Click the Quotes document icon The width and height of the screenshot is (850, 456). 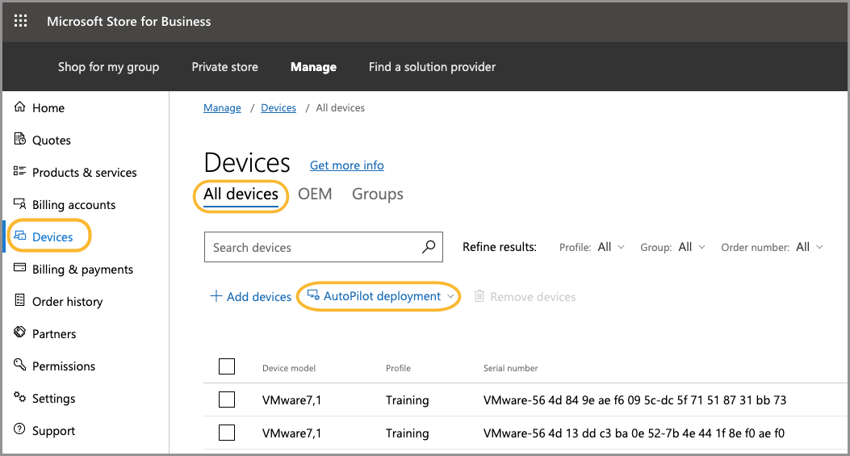pos(20,140)
